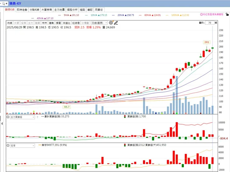Toggle the 外資 overlay button

point(16,23)
